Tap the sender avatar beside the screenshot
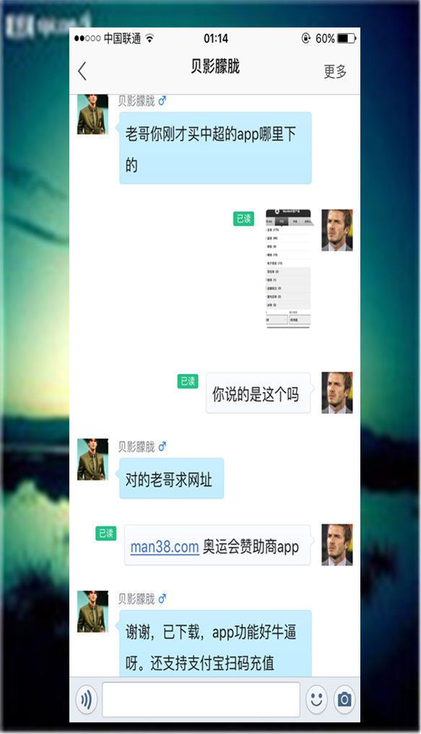Screen dimensions: 421x734 point(337,230)
